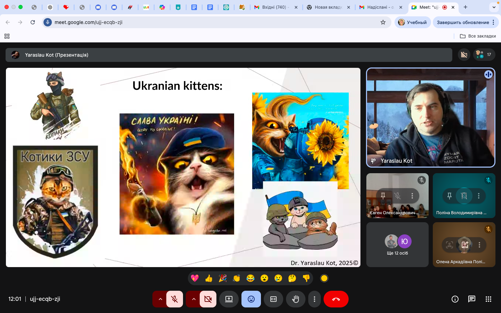This screenshot has width=501, height=313.
Task: Open the activities grid icon
Action: point(488,299)
